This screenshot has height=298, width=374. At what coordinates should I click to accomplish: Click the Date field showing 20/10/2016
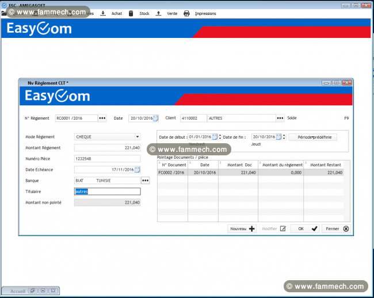click(141, 118)
